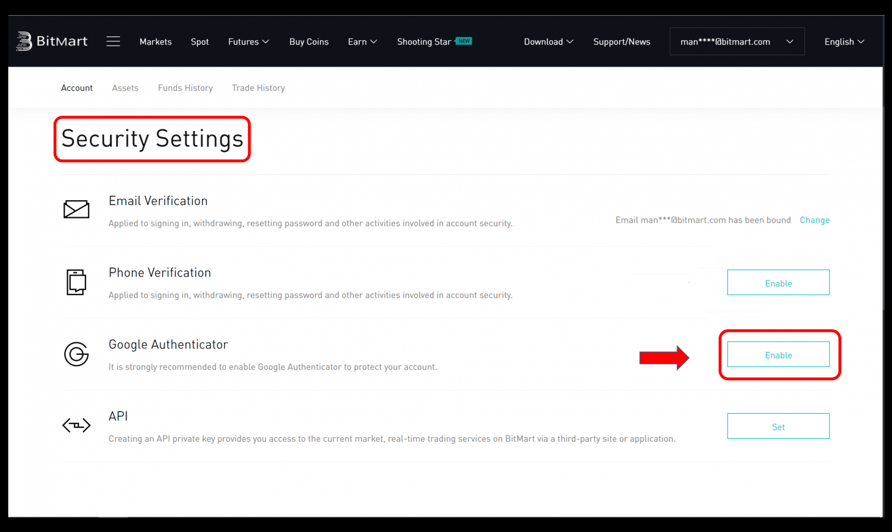Open the Earn dropdown menu
Viewport: 892px width, 532px height.
(362, 41)
